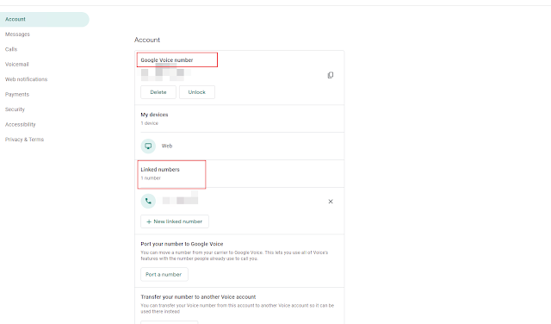
Task: Go to Calls settings
Action: pos(11,49)
